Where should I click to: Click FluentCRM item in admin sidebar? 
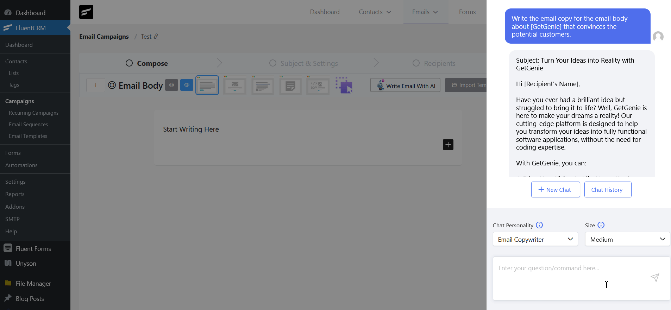click(35, 28)
